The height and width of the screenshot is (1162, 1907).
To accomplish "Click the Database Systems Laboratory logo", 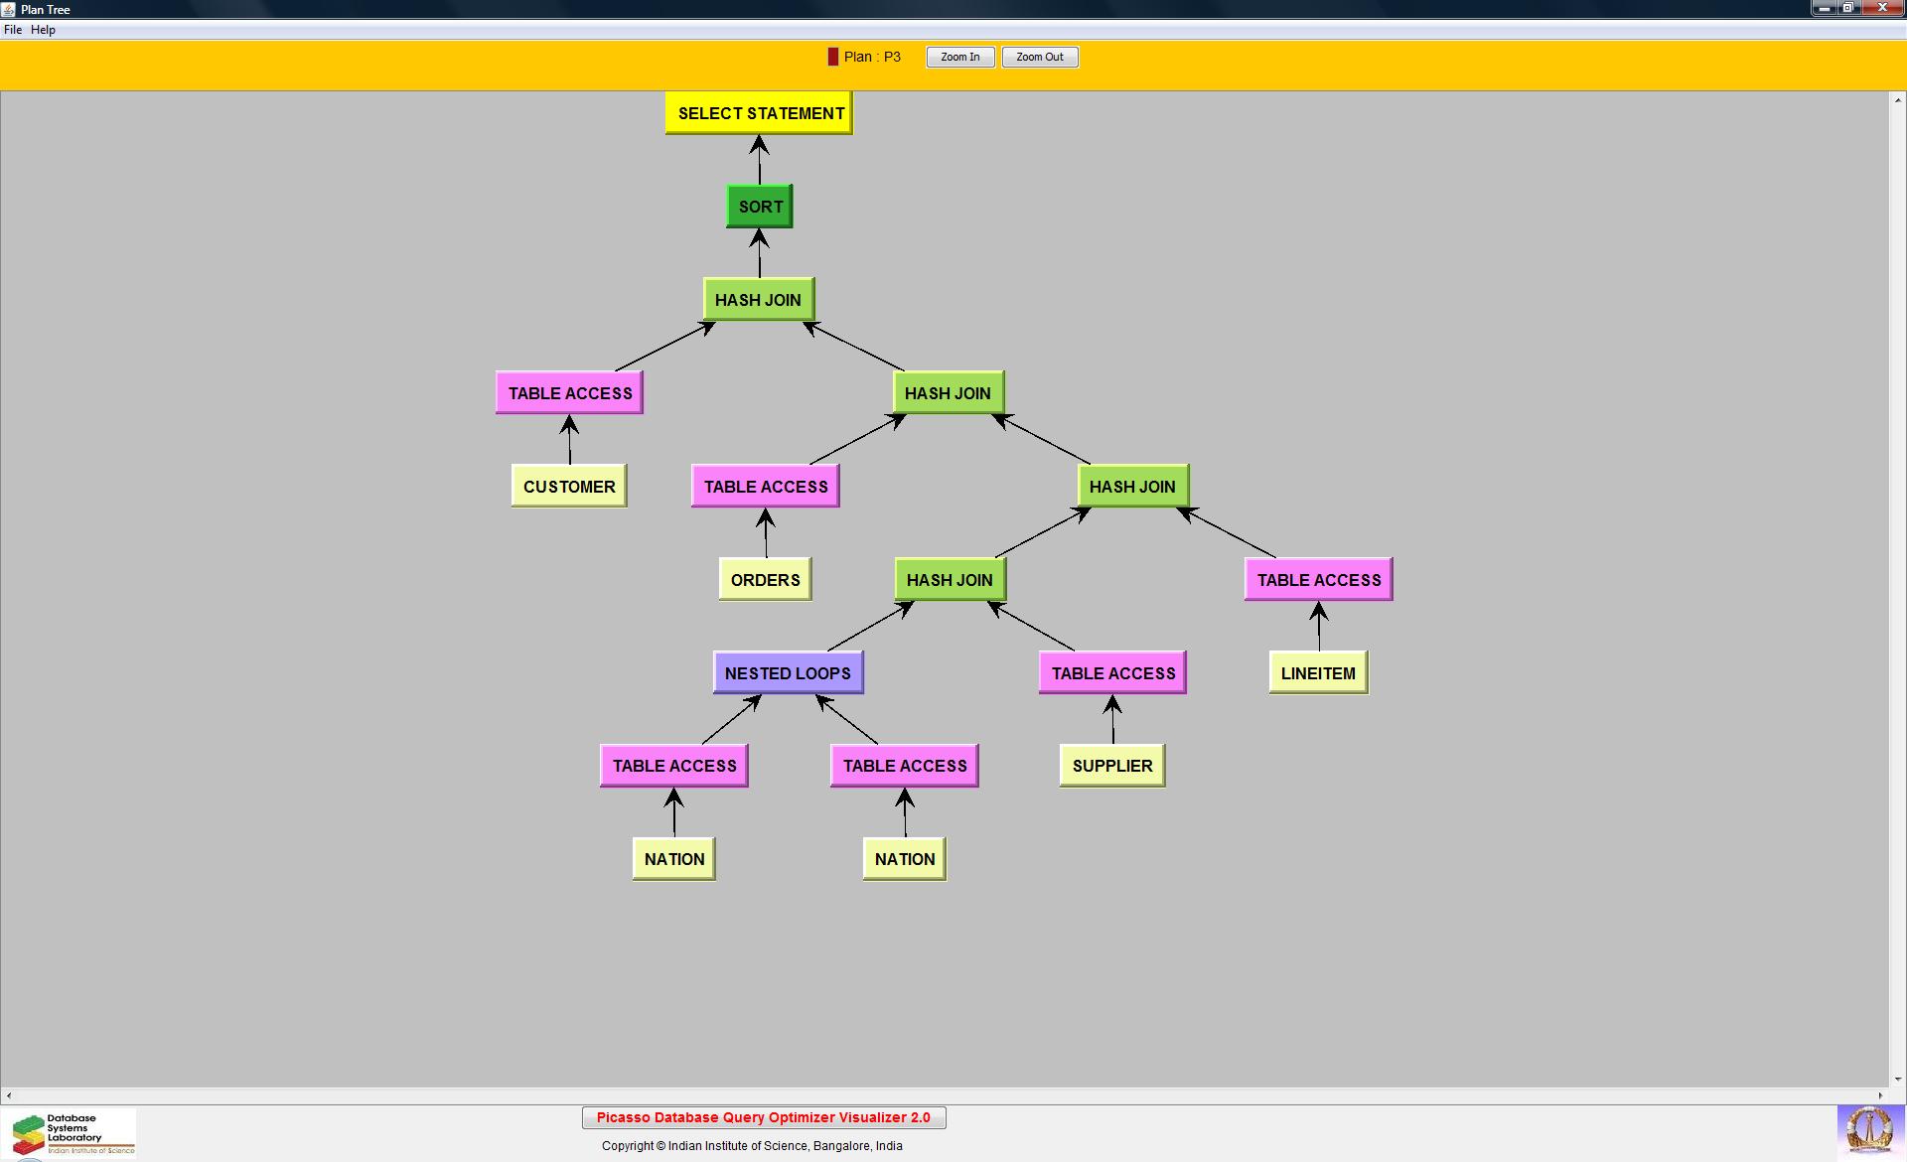I will [x=70, y=1134].
